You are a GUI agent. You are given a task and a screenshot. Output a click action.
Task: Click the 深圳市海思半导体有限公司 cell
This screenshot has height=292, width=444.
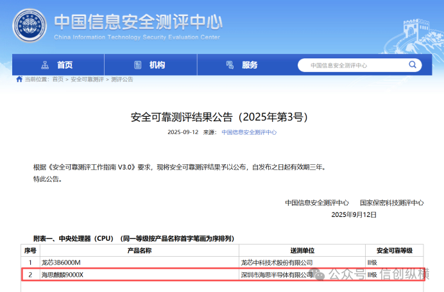coord(302,275)
